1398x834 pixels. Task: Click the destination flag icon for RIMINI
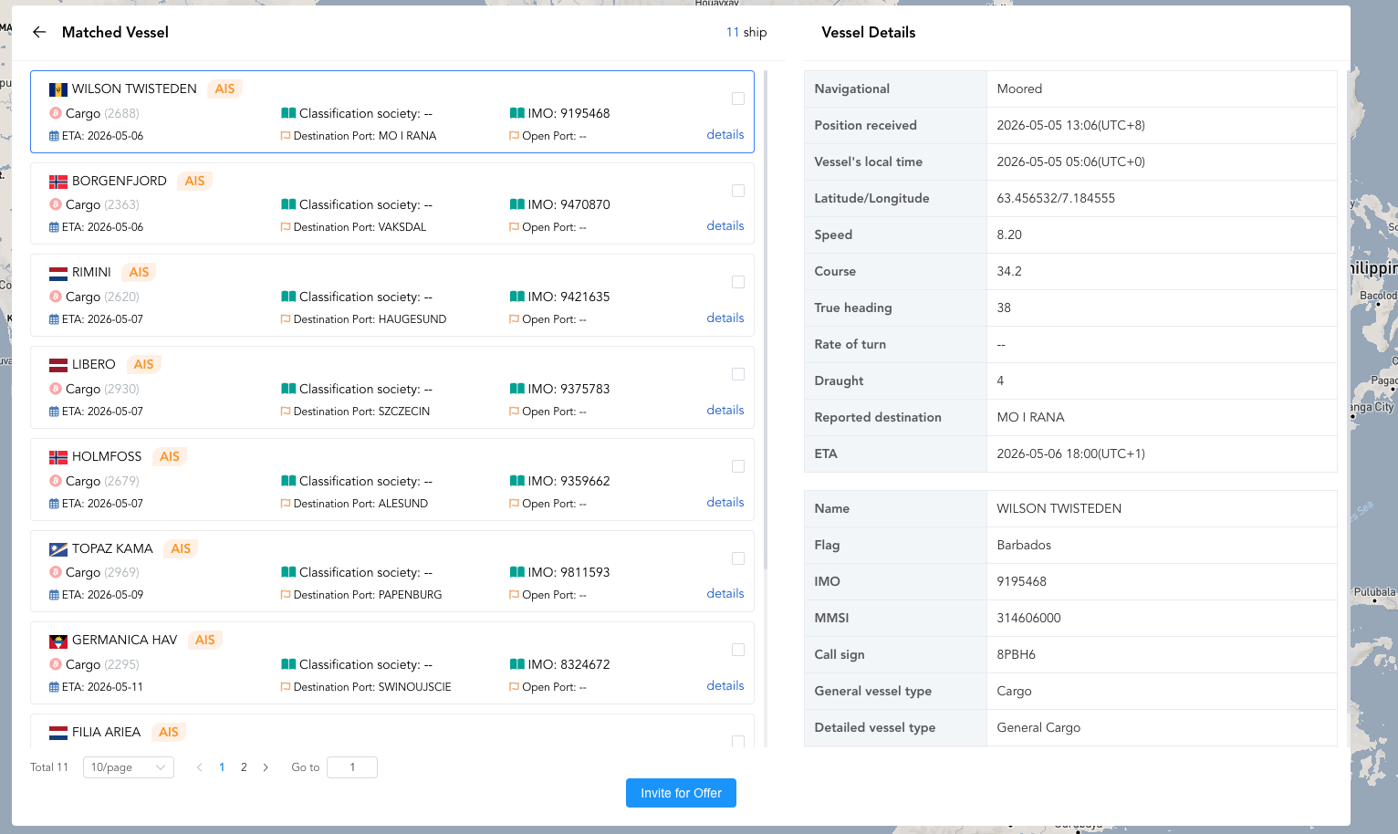pos(286,319)
